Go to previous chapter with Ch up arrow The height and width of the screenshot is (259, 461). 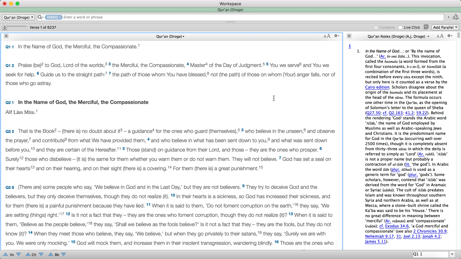[x=28, y=254]
